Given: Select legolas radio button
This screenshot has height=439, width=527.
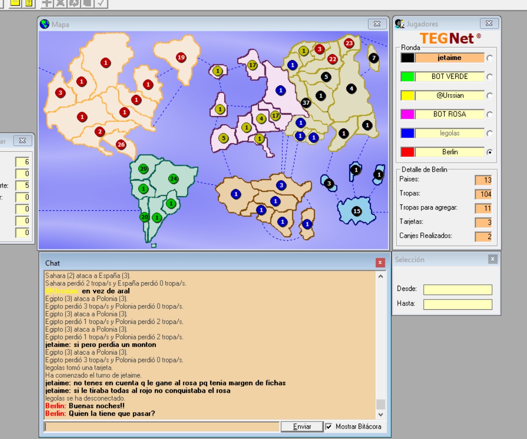Looking at the screenshot, I should click(x=490, y=133).
